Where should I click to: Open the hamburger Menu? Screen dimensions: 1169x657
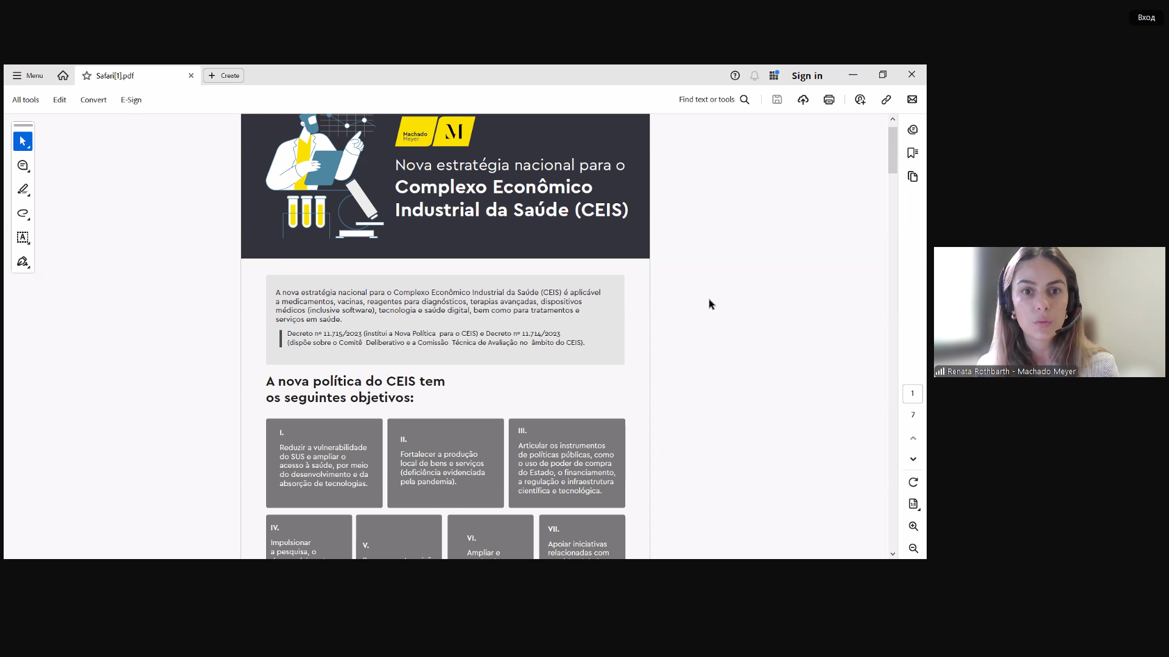[27, 75]
